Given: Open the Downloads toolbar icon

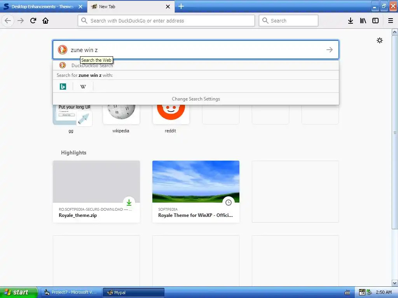Looking at the screenshot, I should [351, 21].
